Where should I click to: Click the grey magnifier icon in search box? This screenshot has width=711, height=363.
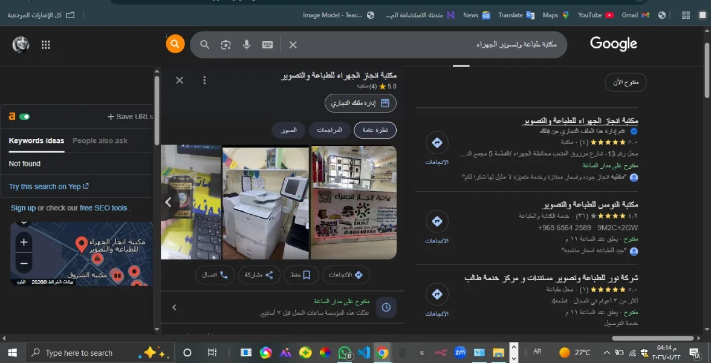point(204,45)
